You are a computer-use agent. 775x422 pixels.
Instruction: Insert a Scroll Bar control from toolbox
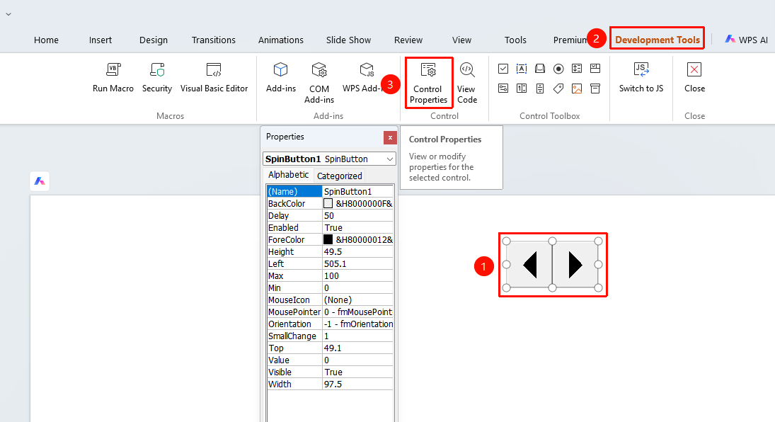click(540, 89)
